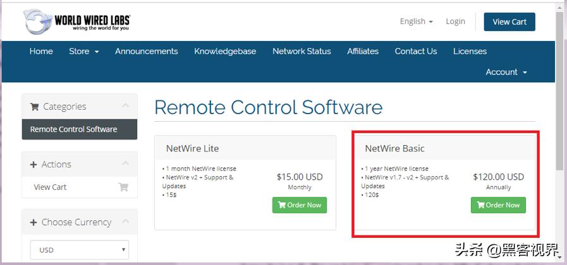Viewport: 567px width, 265px height.
Task: Click the shopping cart icon beside Categories
Action: click(34, 107)
